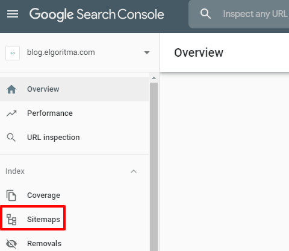Click the Index section header label
The height and width of the screenshot is (251, 289).
click(x=15, y=171)
